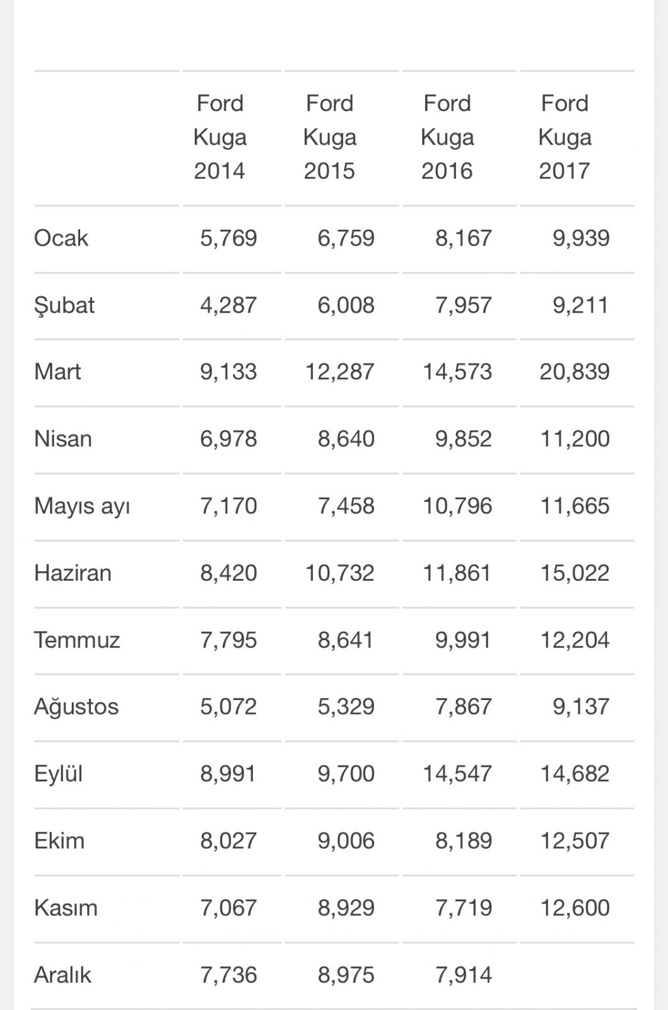The image size is (668, 1010).
Task: Click the Şubat row label
Action: [64, 306]
